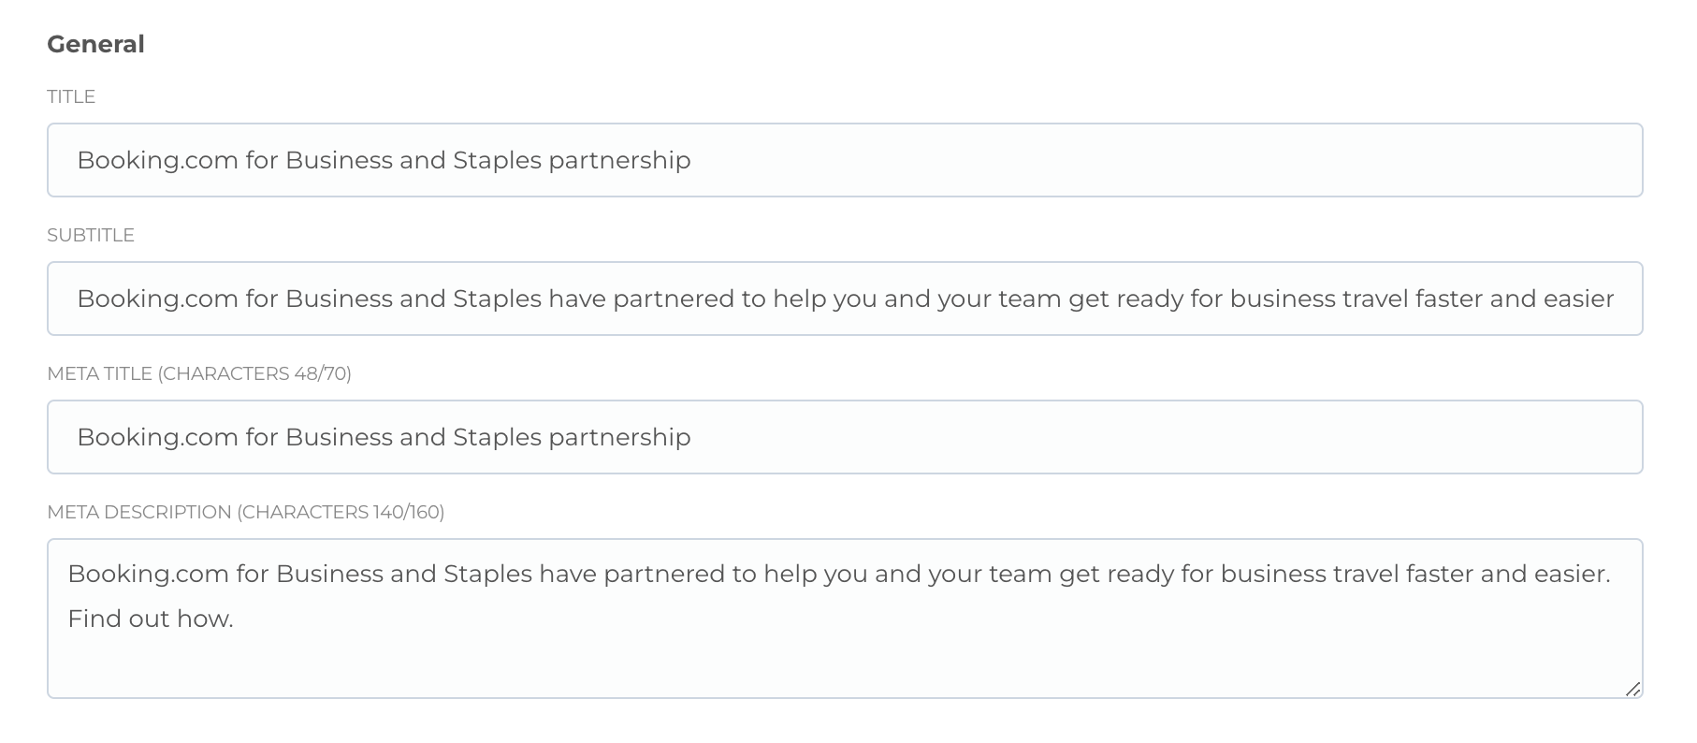This screenshot has width=1697, height=743.
Task: Click "Find out how." in Meta Description
Action: click(x=150, y=619)
